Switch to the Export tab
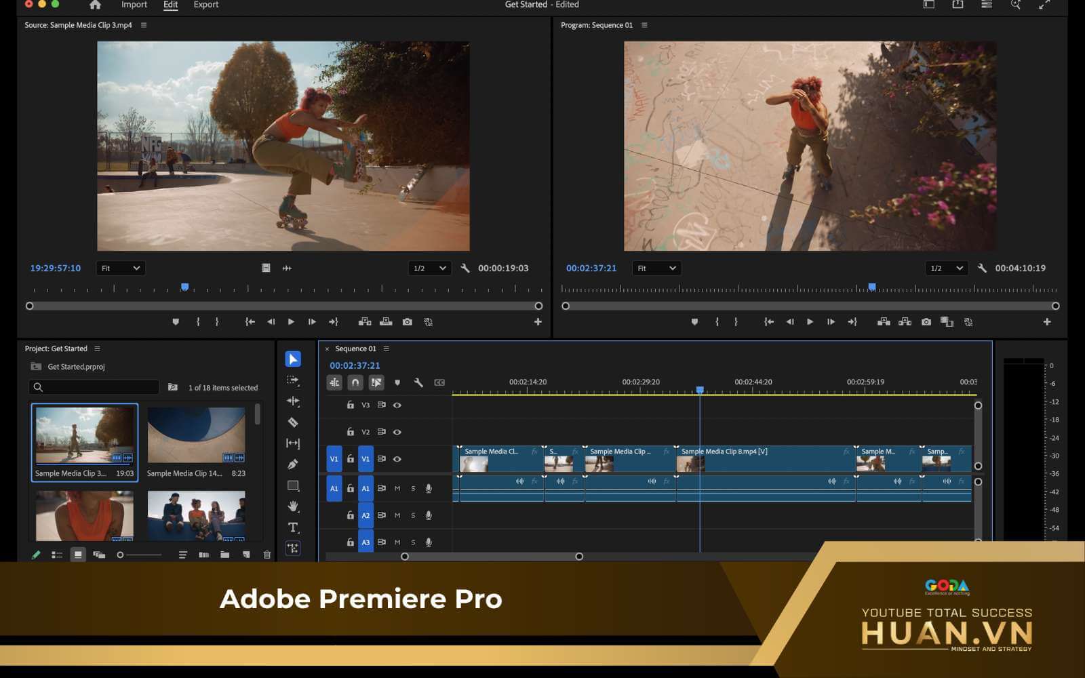1085x678 pixels. (x=205, y=5)
